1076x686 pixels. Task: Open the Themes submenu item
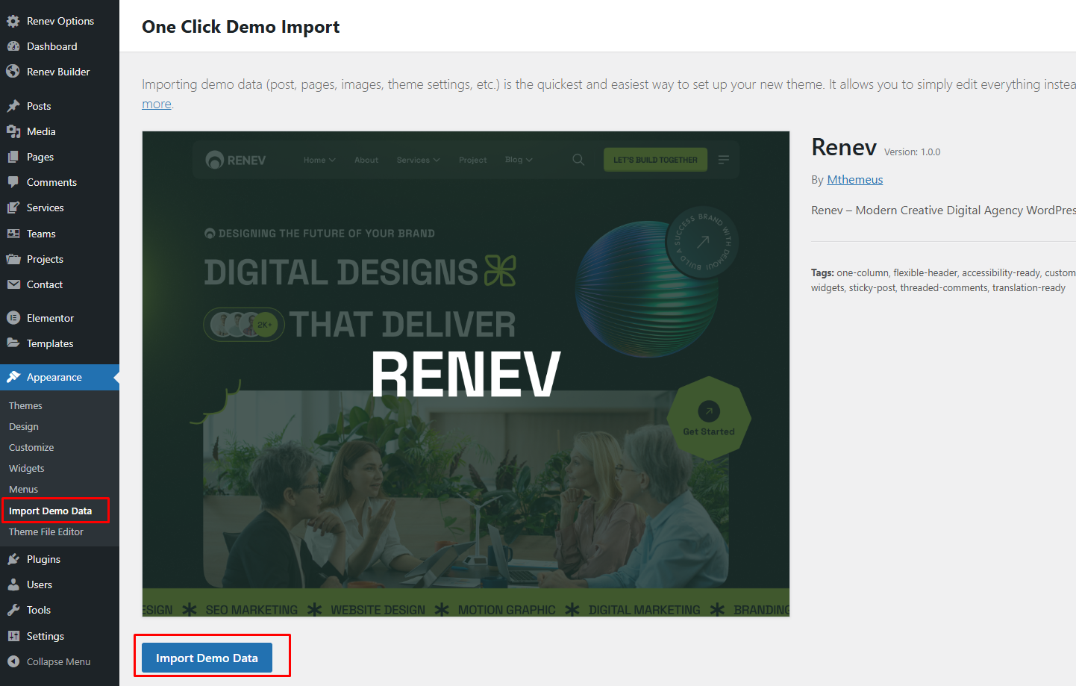click(x=25, y=405)
